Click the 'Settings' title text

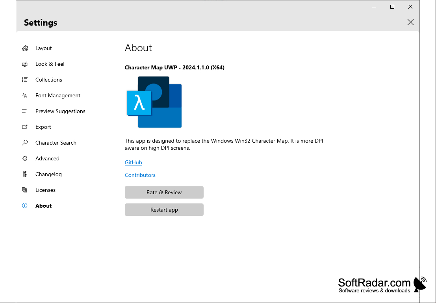[41, 22]
